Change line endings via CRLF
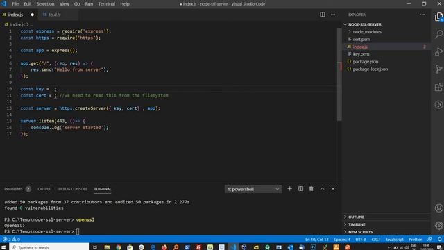444x250 pixels. (376, 239)
